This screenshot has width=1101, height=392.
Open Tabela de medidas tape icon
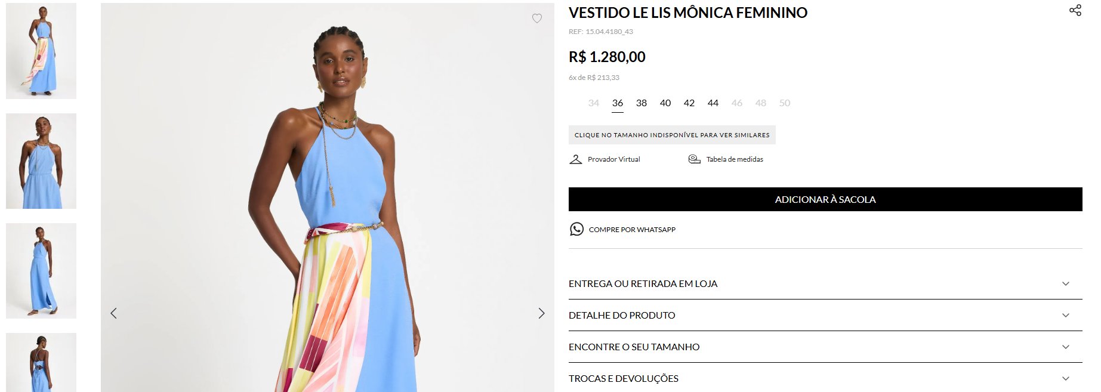coord(694,159)
